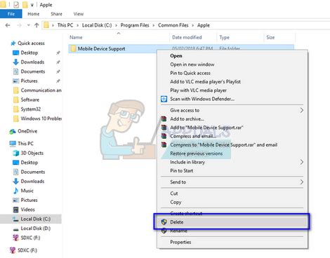Image resolution: width=330 pixels, height=258 pixels.
Task: Select the Music folder icon
Action: click(x=15, y=191)
